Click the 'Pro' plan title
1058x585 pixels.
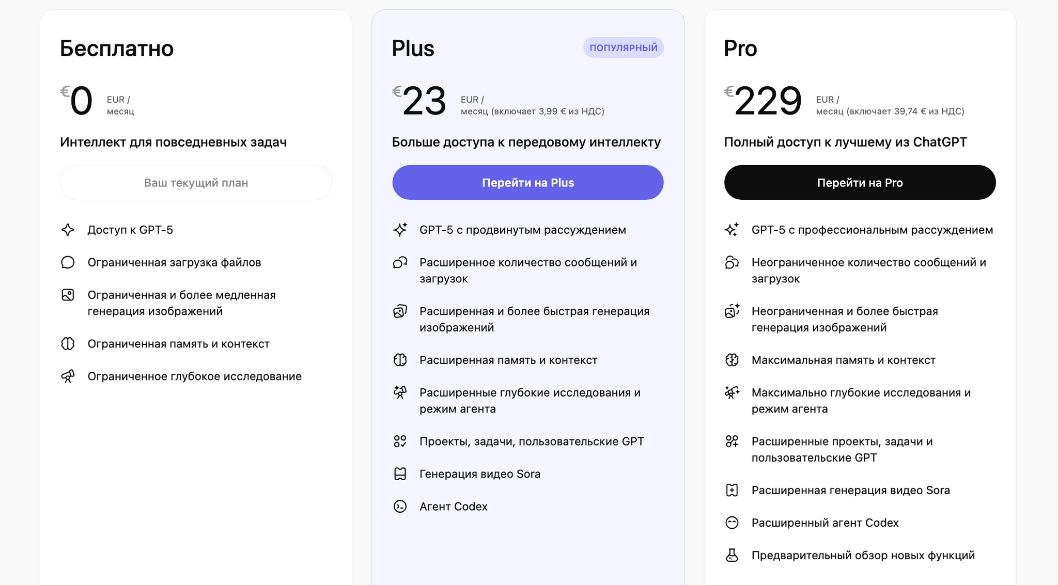tap(740, 48)
